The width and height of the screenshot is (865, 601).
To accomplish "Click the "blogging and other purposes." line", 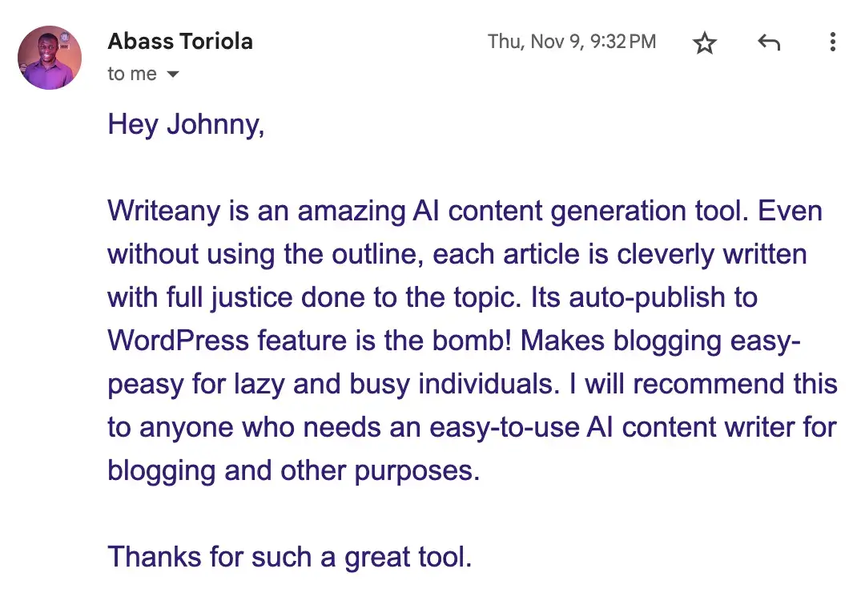I will [293, 470].
